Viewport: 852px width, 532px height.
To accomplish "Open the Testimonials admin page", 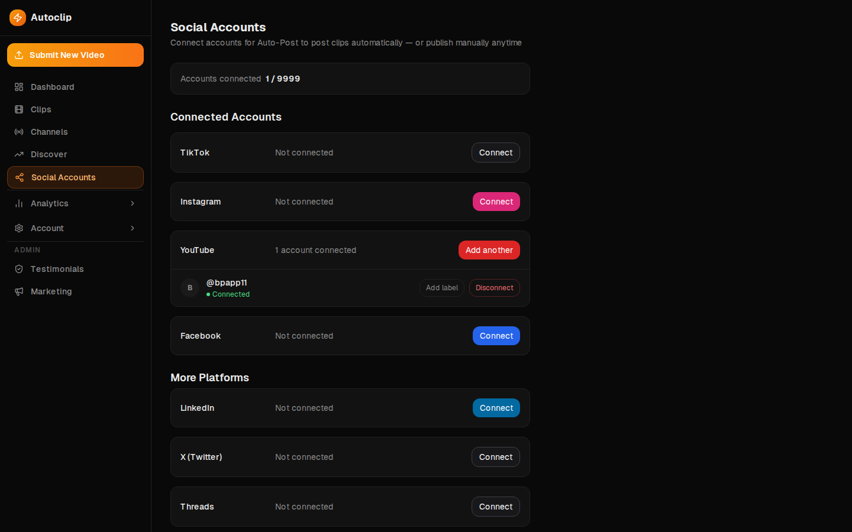I will point(75,269).
